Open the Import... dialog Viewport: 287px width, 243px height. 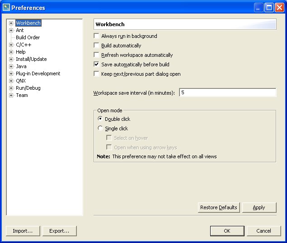23,231
